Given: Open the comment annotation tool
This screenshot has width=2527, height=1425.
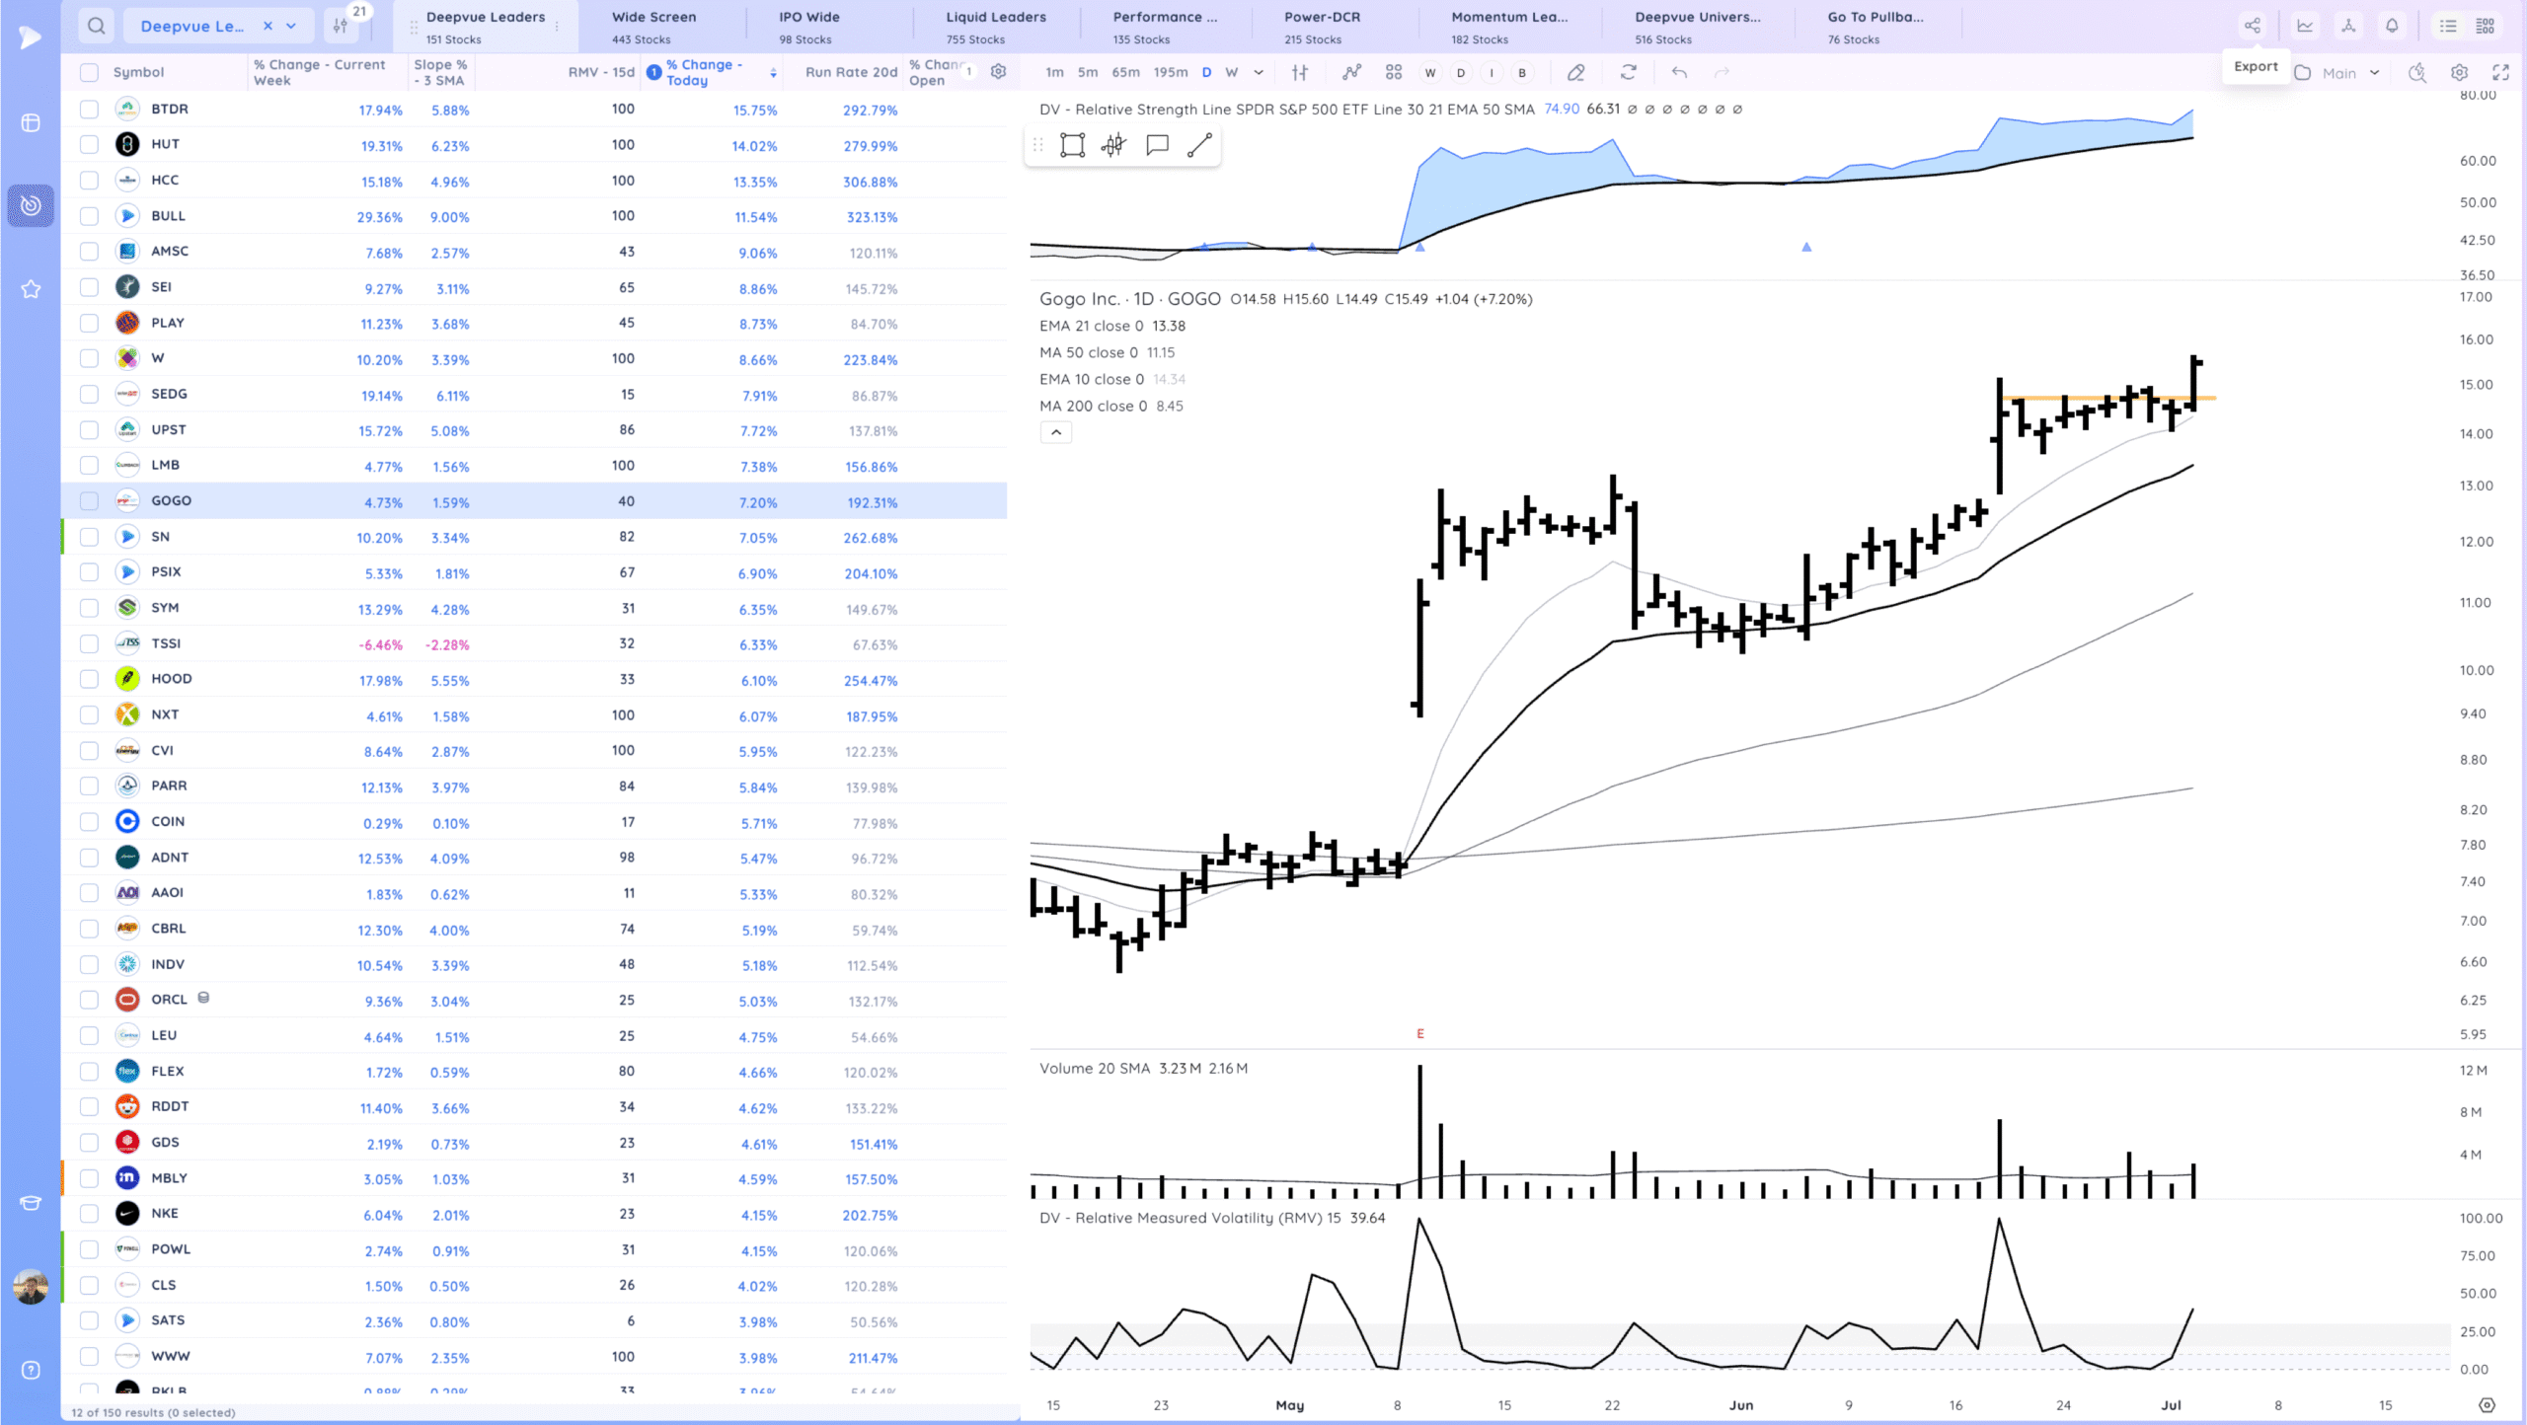Looking at the screenshot, I should pos(1157,146).
